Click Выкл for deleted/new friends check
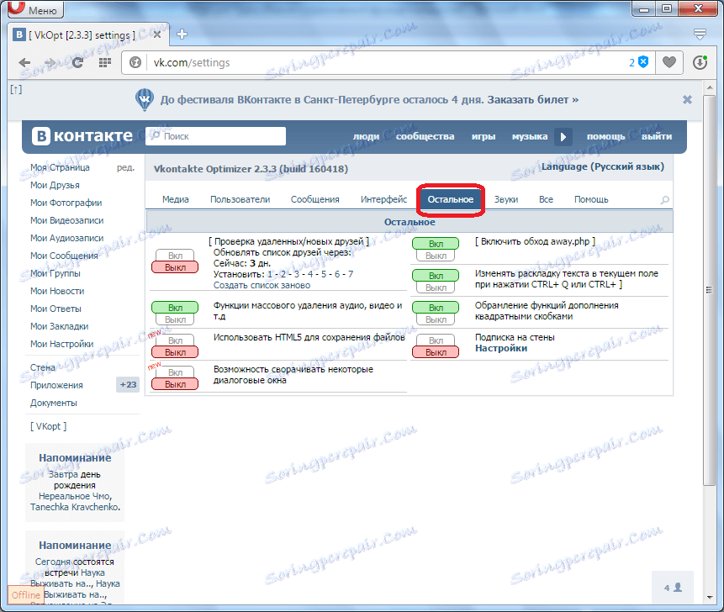The width and height of the screenshot is (724, 612). pos(175,267)
